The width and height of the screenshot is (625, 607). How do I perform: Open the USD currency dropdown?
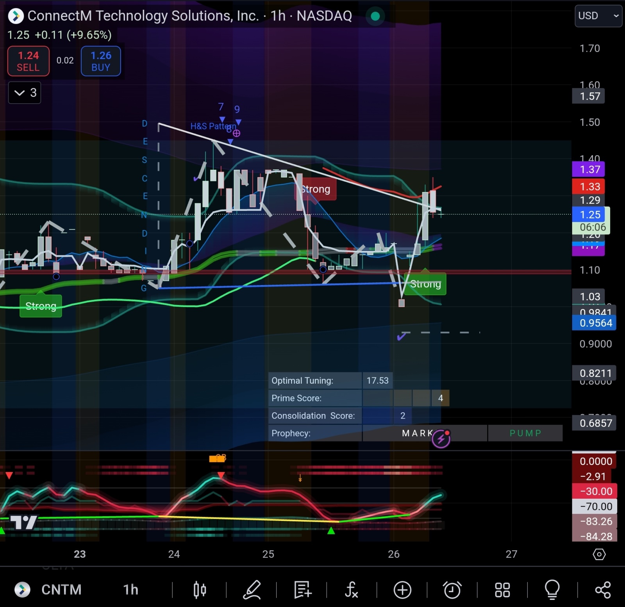tap(598, 16)
